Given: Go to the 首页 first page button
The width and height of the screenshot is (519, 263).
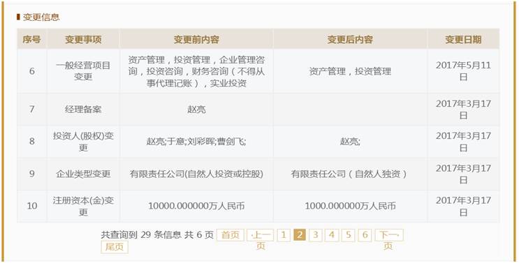Looking at the screenshot, I should 231,235.
